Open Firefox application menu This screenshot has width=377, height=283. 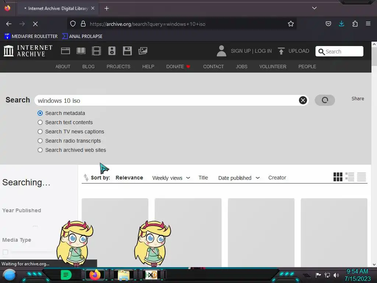pos(368,24)
